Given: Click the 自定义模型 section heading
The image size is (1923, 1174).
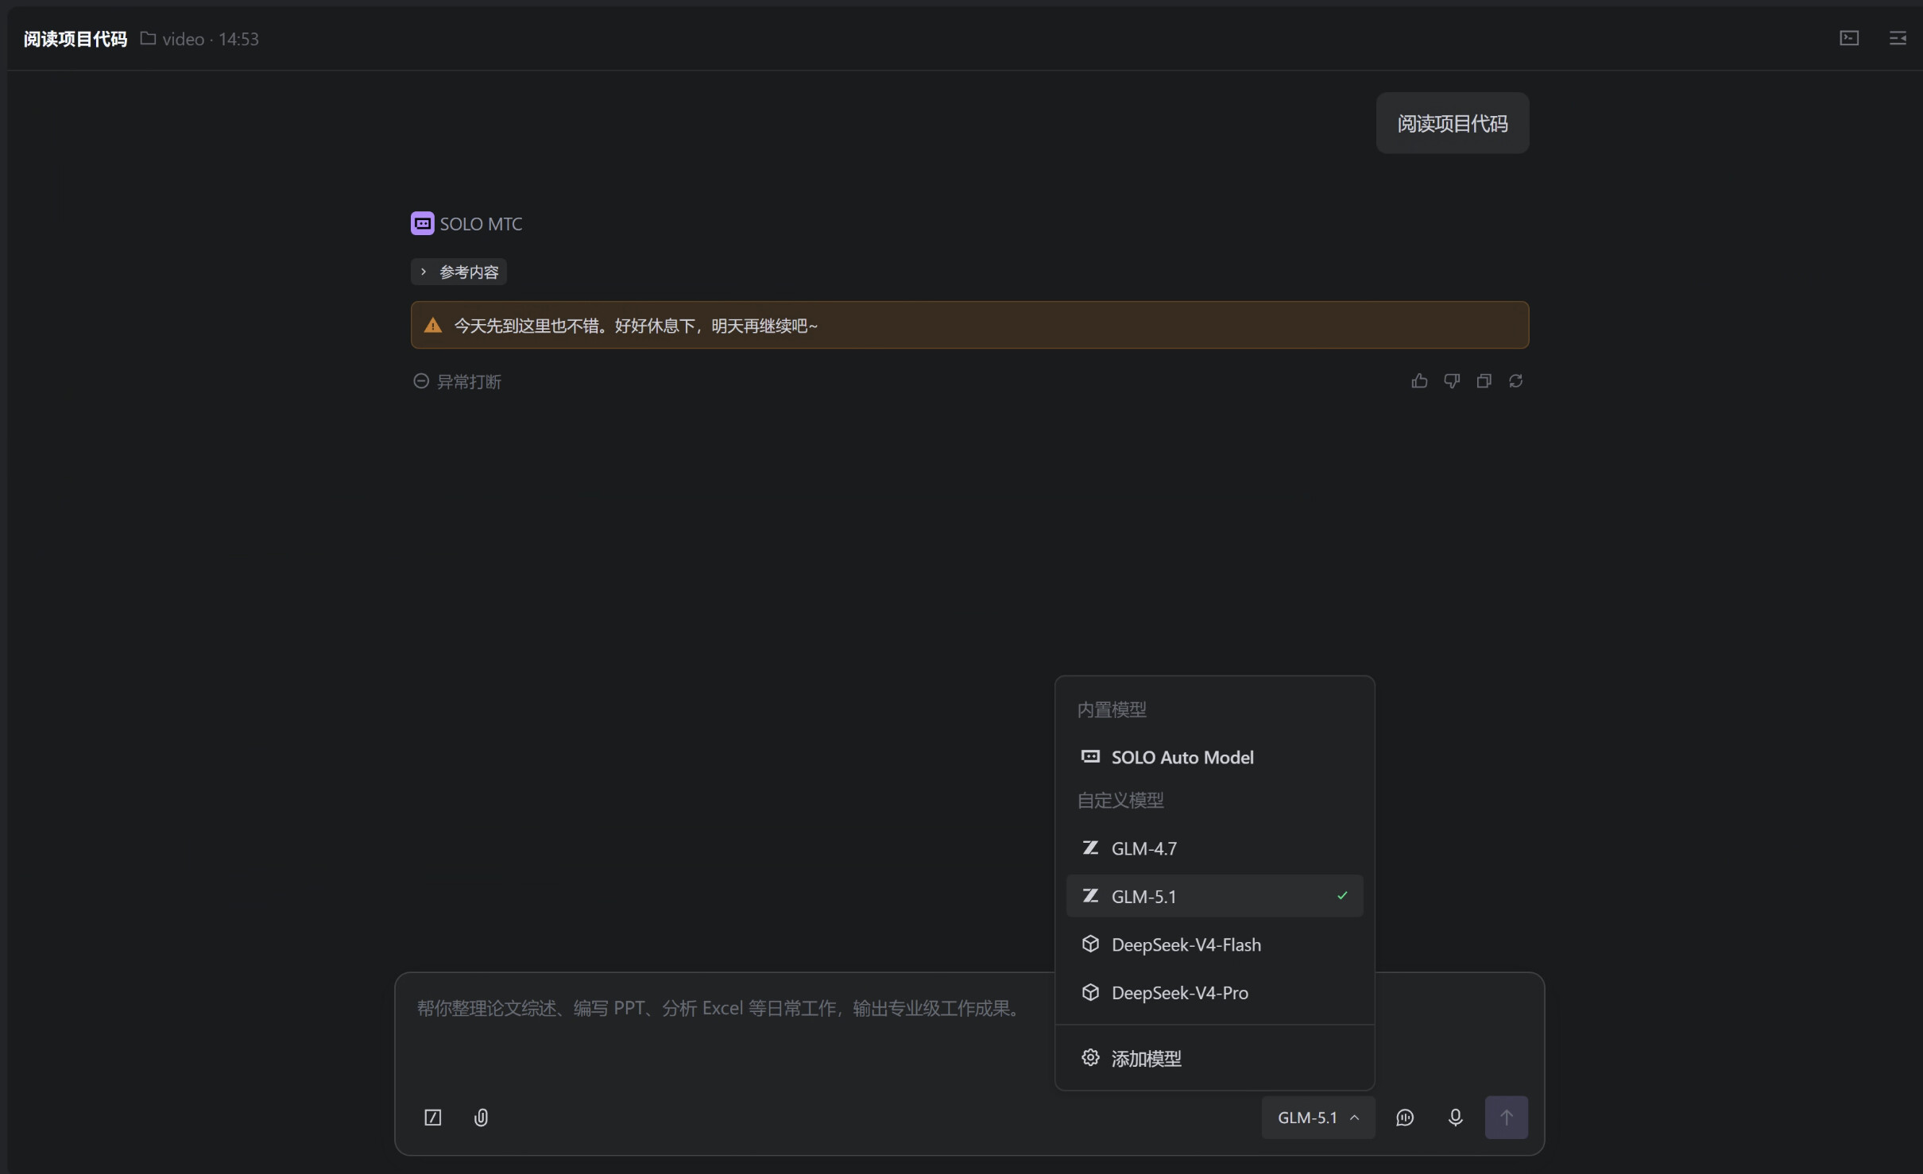Looking at the screenshot, I should tap(1120, 800).
